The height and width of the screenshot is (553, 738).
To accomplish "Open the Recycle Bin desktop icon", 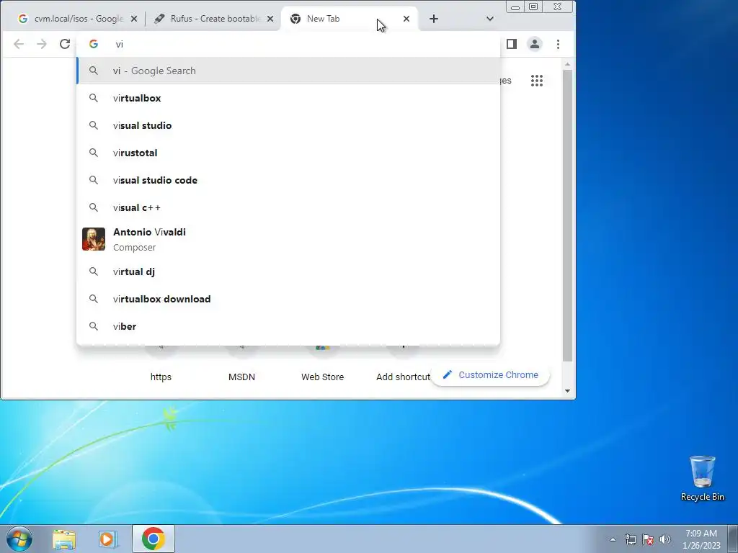I will [x=703, y=478].
